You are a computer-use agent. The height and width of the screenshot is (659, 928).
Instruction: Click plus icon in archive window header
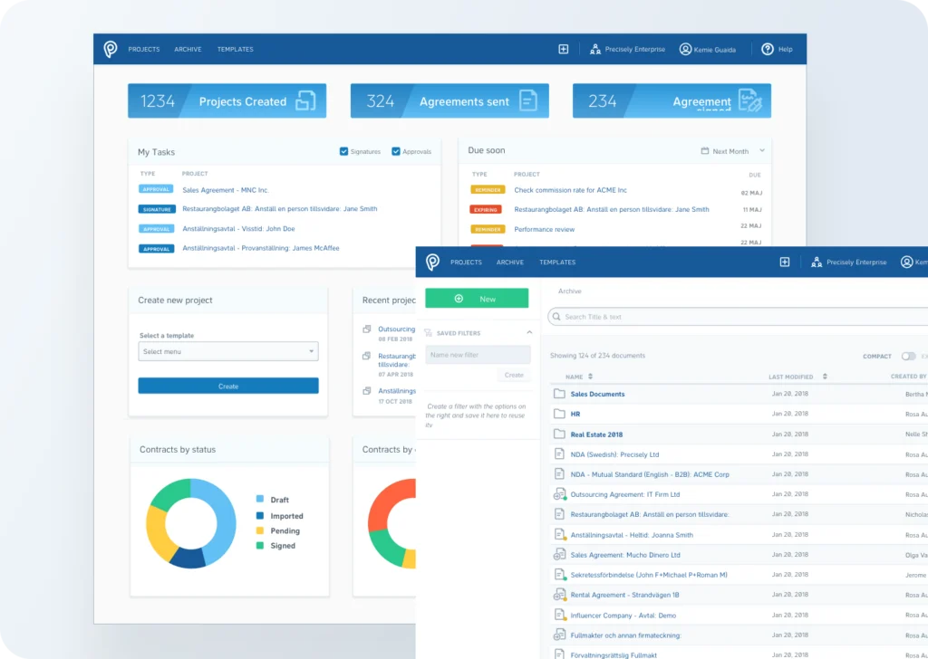785,262
